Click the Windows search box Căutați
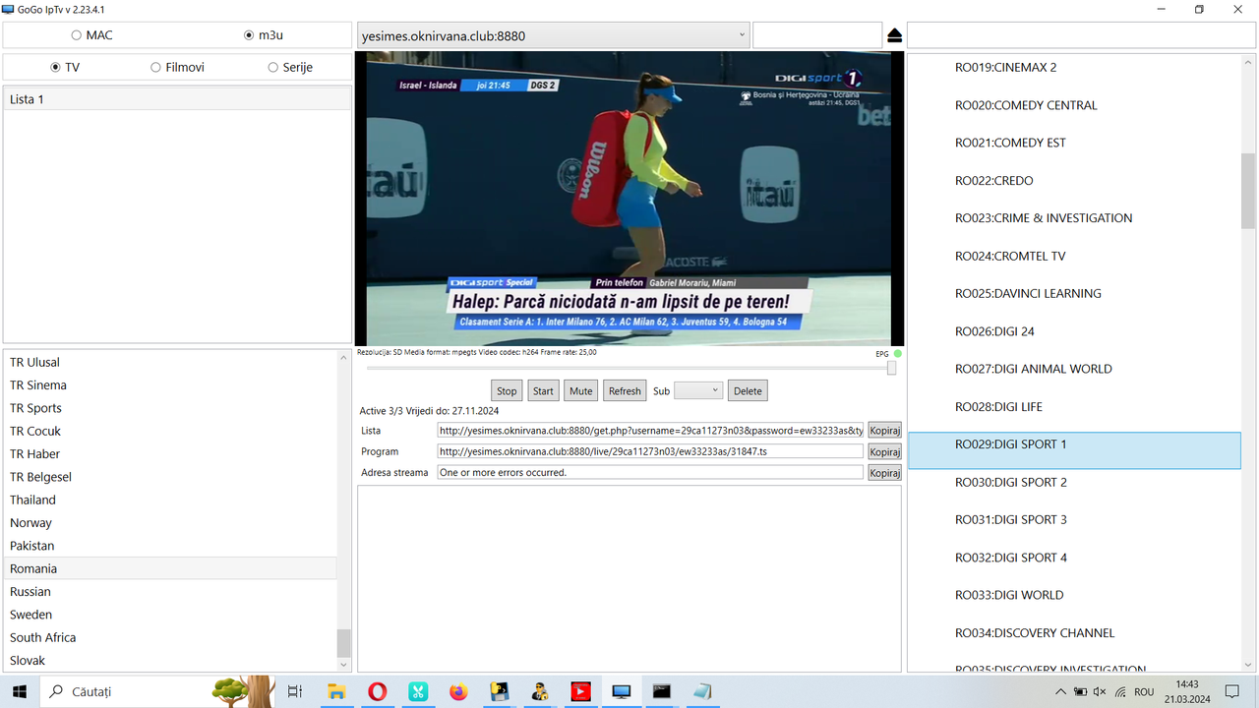This screenshot has width=1259, height=708. pyautogui.click(x=157, y=692)
